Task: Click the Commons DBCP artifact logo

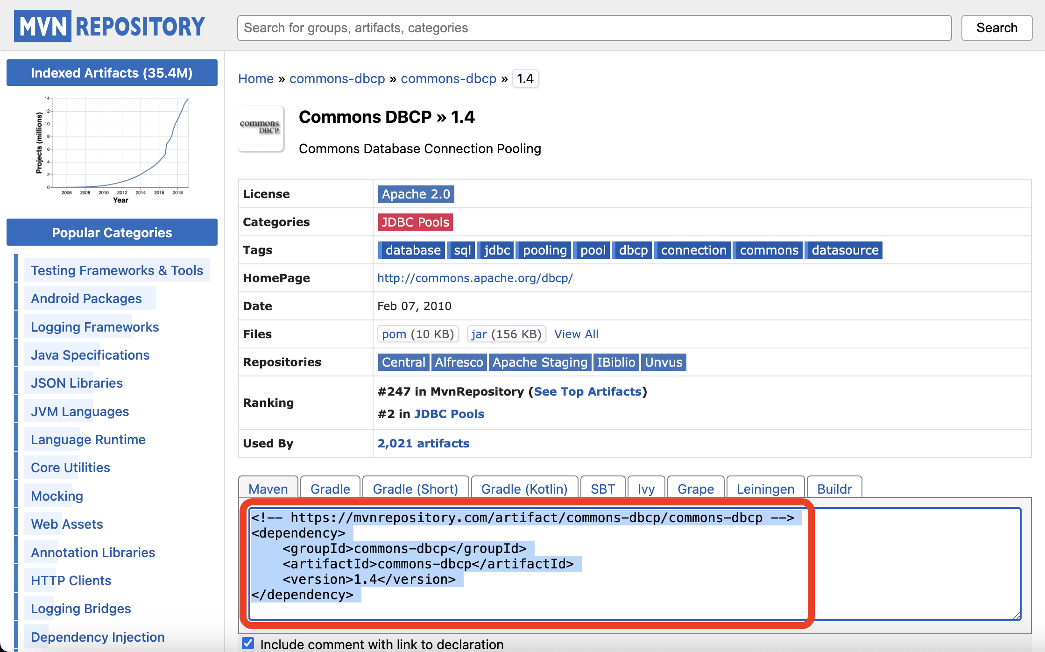Action: click(261, 129)
